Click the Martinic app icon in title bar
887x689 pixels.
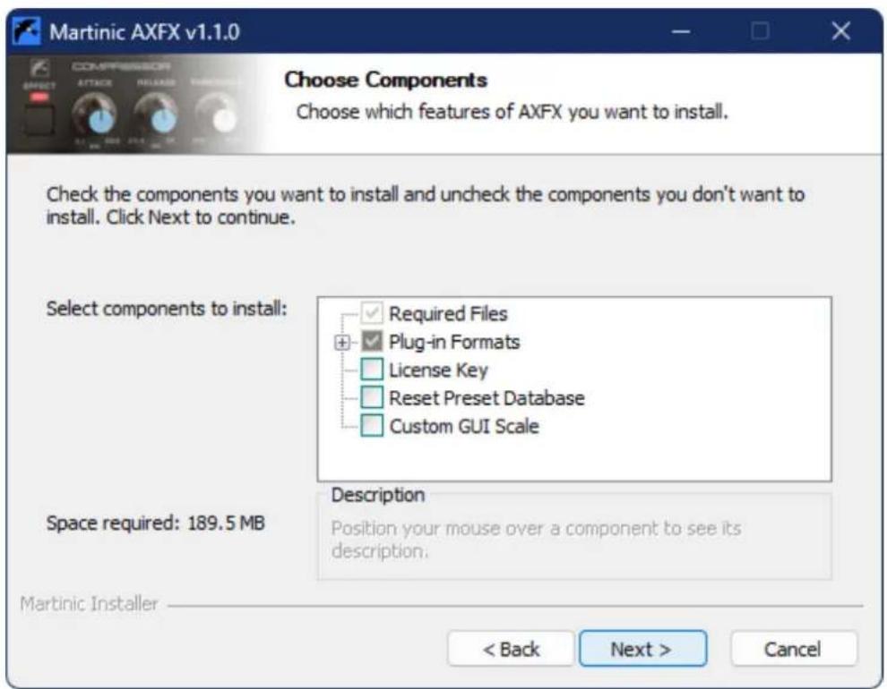pos(27,31)
